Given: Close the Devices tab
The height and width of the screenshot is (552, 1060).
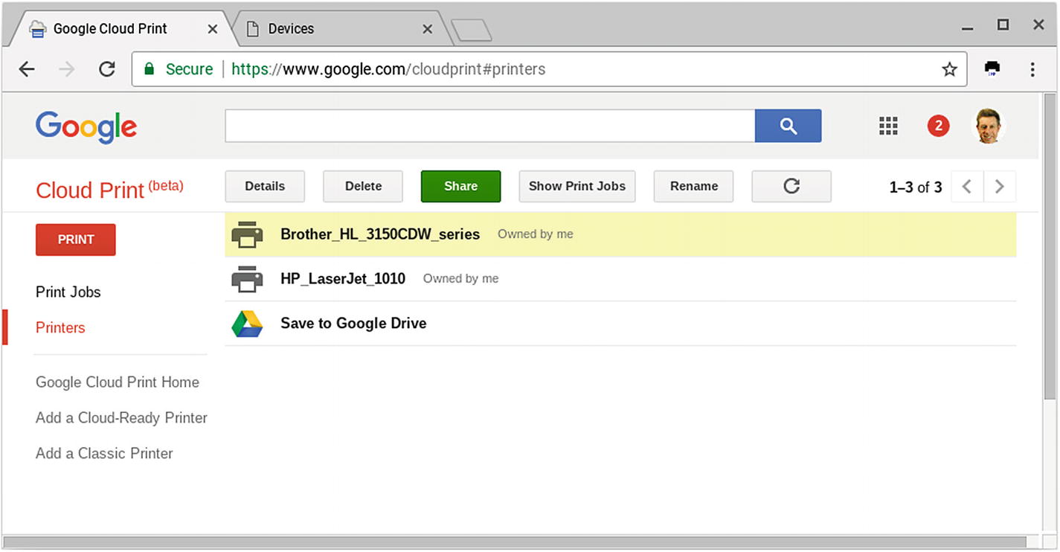Looking at the screenshot, I should coord(427,29).
